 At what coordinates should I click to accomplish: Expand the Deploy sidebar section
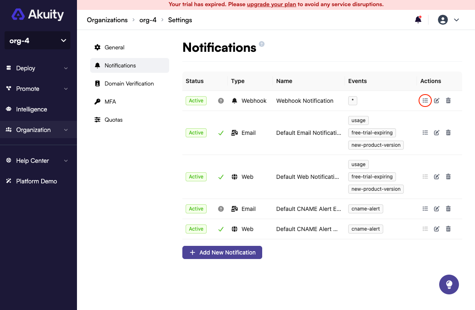coord(37,68)
